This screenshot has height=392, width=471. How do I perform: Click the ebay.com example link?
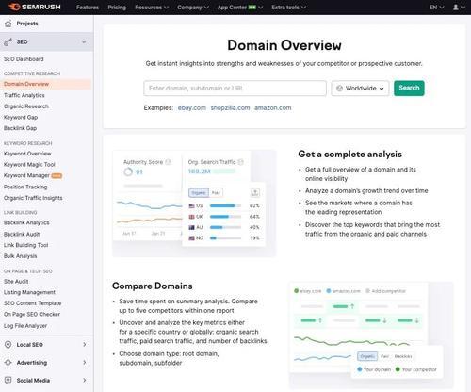pos(192,107)
